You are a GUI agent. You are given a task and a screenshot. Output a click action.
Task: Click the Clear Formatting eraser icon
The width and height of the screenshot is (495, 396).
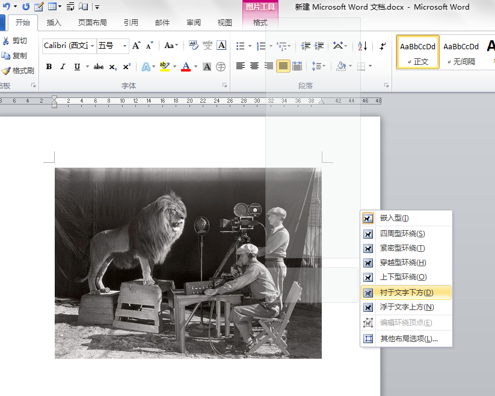point(194,46)
